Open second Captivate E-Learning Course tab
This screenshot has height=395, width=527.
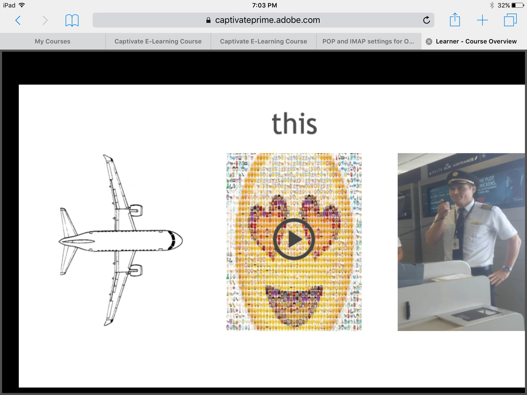(263, 41)
